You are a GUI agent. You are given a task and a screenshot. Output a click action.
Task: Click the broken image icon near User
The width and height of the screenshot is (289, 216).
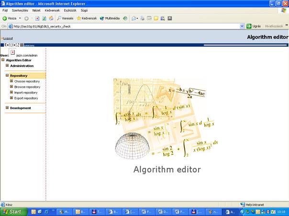point(12,52)
